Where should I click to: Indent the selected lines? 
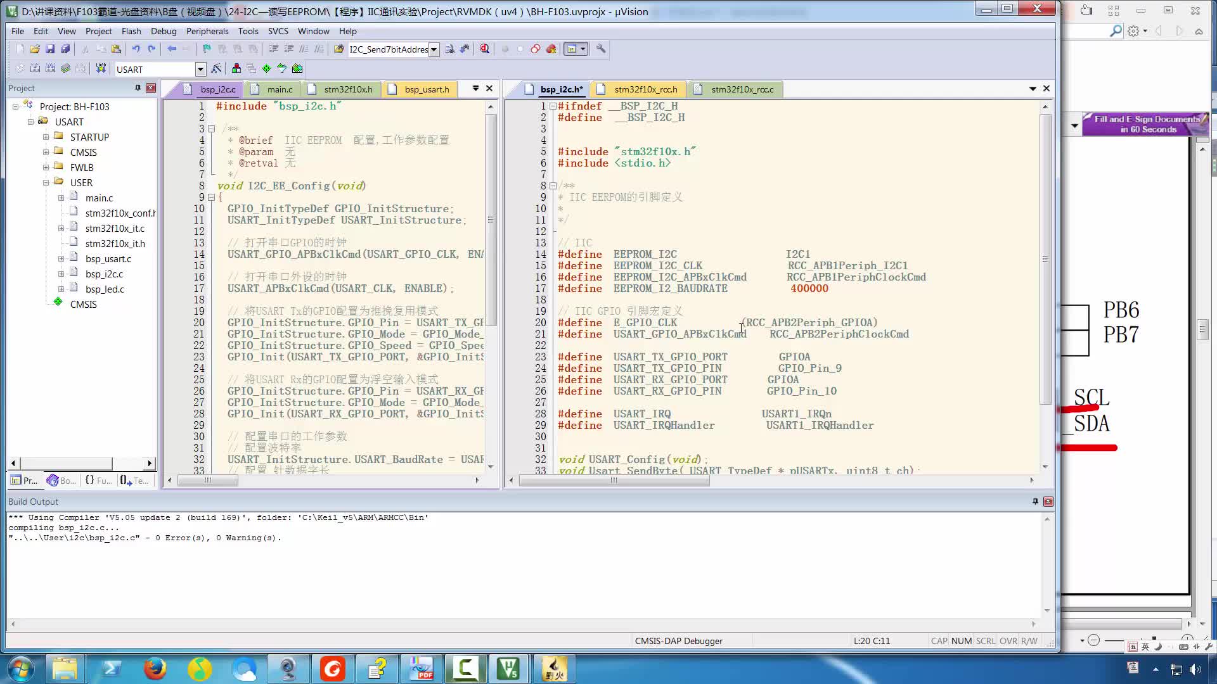point(273,49)
